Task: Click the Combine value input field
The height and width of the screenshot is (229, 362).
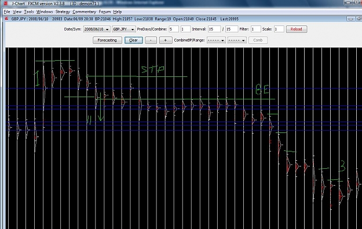Action: 185,29
